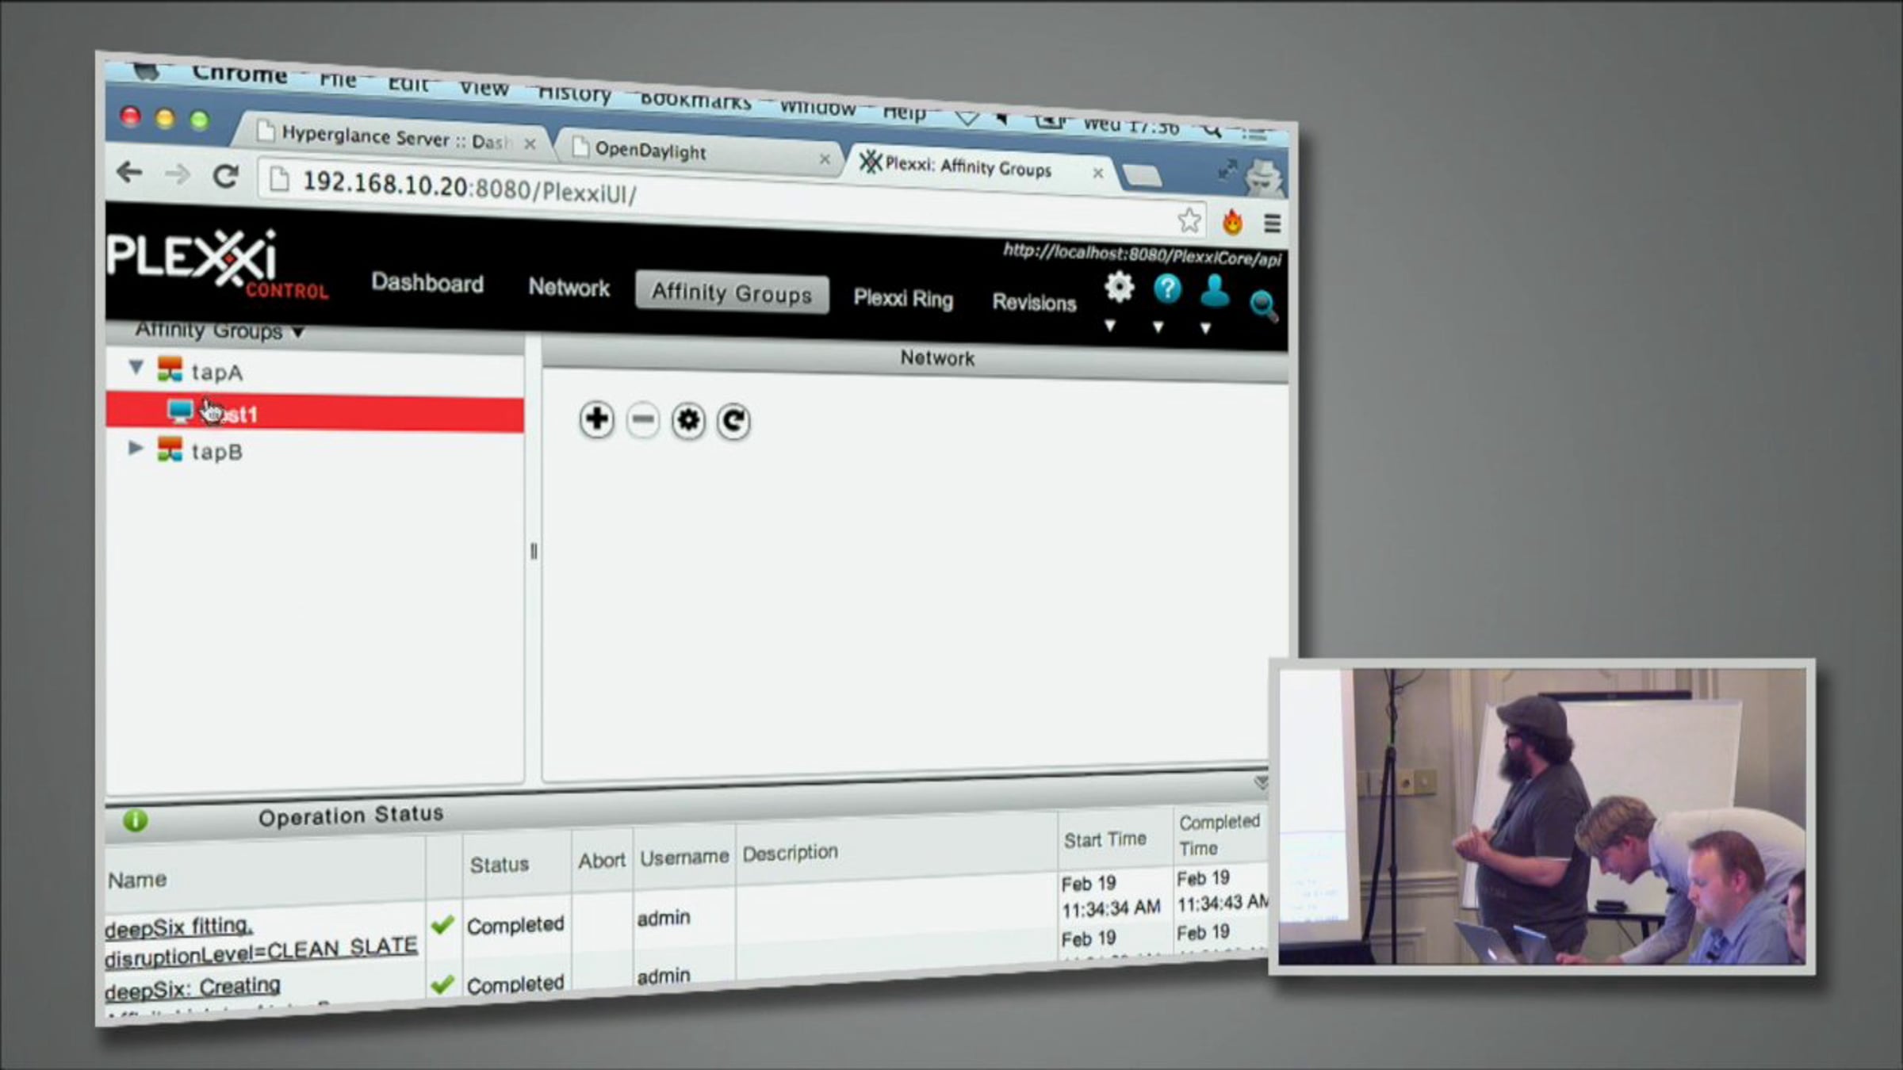Click the Plexxi Control logo
Image resolution: width=1903 pixels, height=1070 pixels.
click(x=218, y=263)
